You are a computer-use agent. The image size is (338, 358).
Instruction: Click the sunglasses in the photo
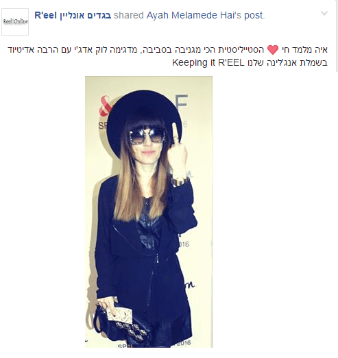click(147, 136)
